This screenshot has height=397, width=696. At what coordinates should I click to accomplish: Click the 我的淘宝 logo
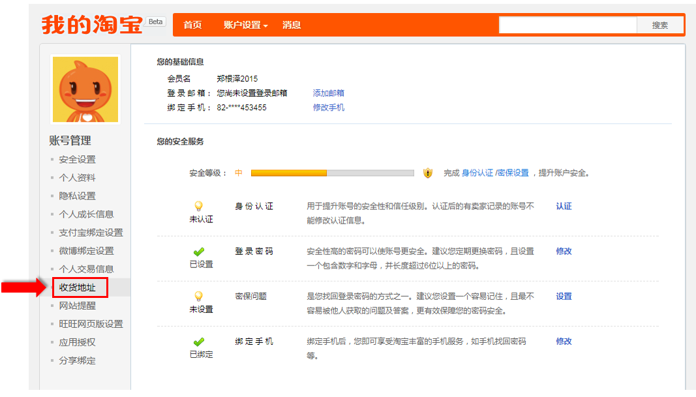(x=92, y=24)
